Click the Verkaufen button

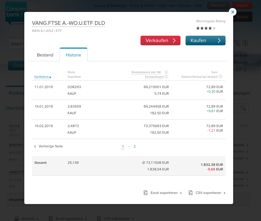coord(160,41)
